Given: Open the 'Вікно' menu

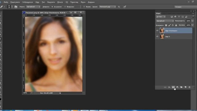Looking at the screenshot, I should click(83, 2).
